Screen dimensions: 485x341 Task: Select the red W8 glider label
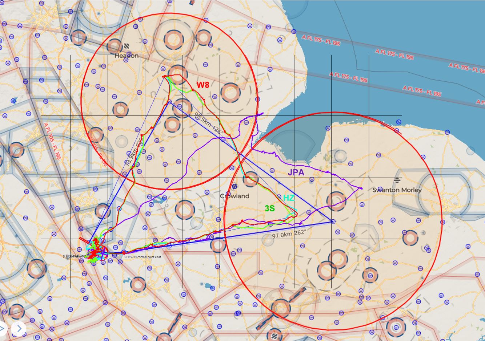[x=203, y=85]
